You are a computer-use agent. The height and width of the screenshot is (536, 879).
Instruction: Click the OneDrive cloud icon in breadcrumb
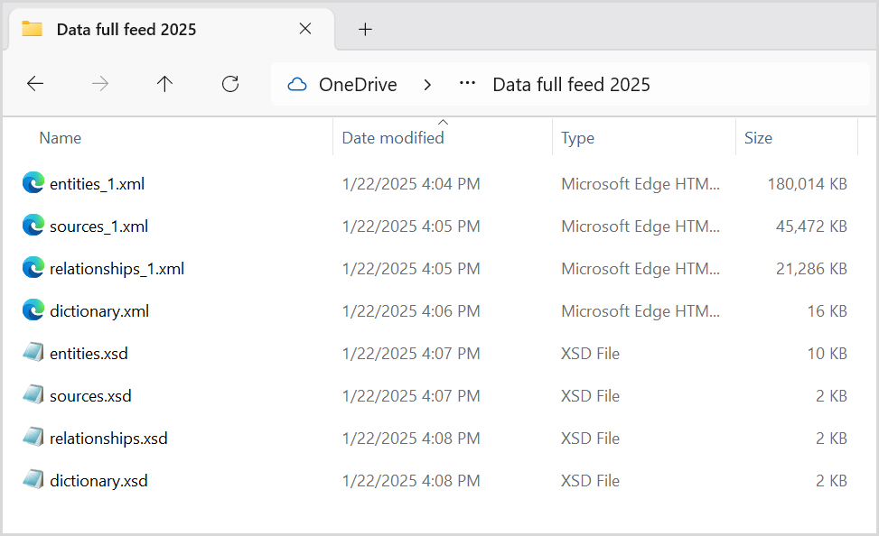click(297, 84)
